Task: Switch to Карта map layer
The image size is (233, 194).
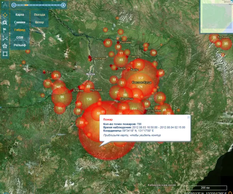Action: (x=20, y=15)
